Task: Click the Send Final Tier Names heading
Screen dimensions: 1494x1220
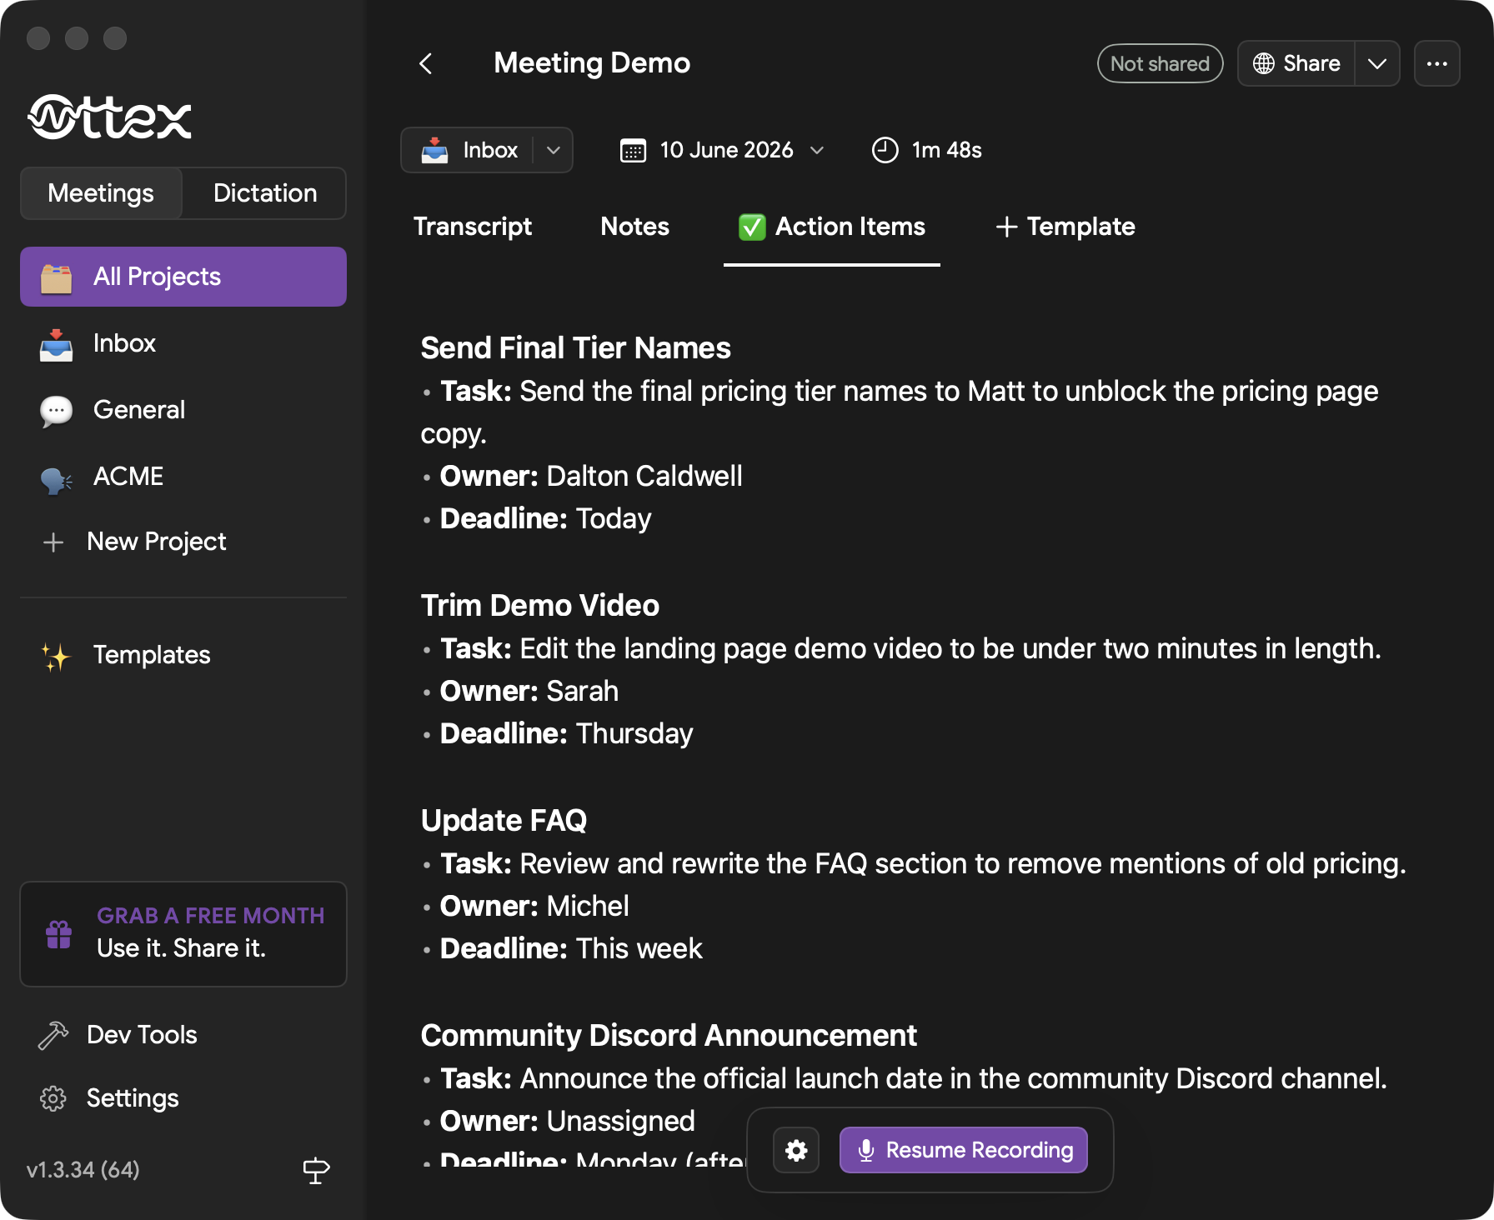Action: pyautogui.click(x=575, y=348)
